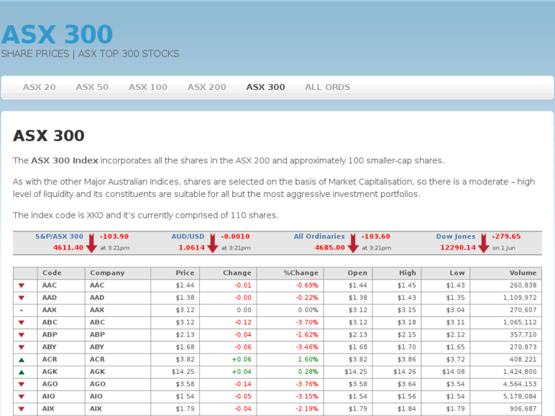Click the 1.0614 AUD/USD rate
Image resolution: width=555 pixels, height=416 pixels.
192,247
